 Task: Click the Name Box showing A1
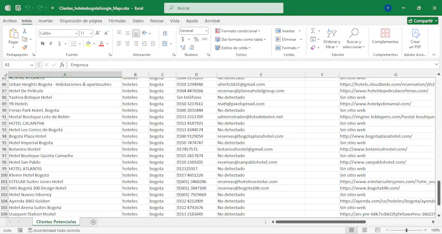tap(19, 65)
